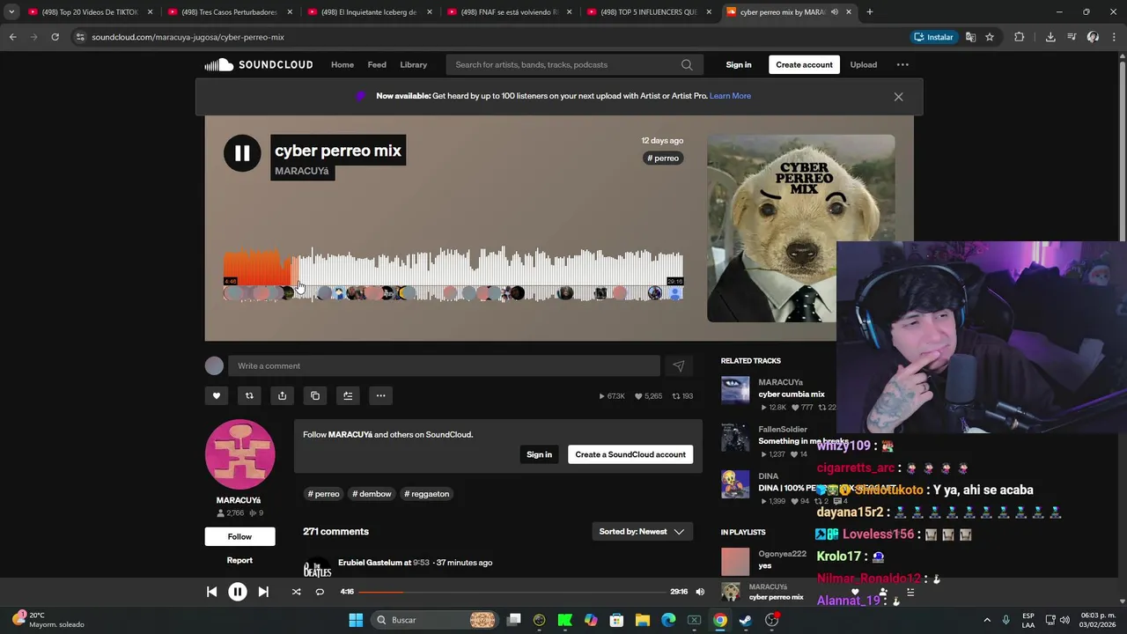Open the browser extensions puzzle icon
The image size is (1127, 634).
pos(1020,37)
